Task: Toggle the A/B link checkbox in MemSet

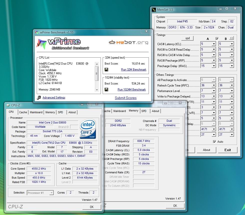Action: (217, 39)
